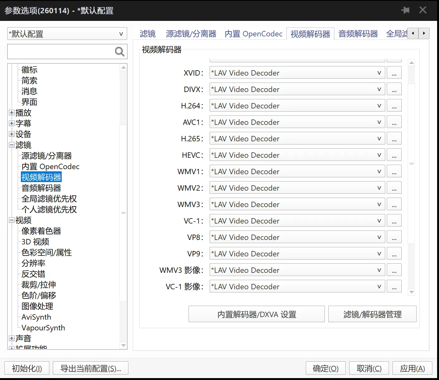
Task: Select 像素着色器 in the settings tree
Action: pyautogui.click(x=41, y=231)
